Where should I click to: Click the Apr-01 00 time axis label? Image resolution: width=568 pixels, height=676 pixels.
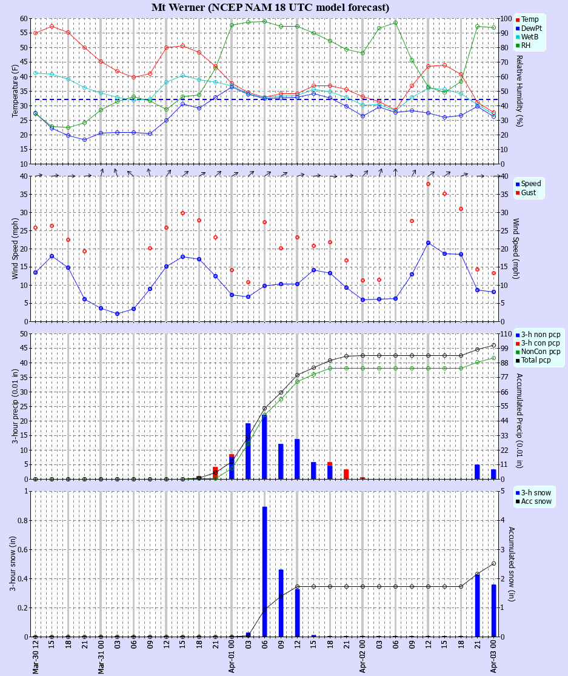coord(232,658)
